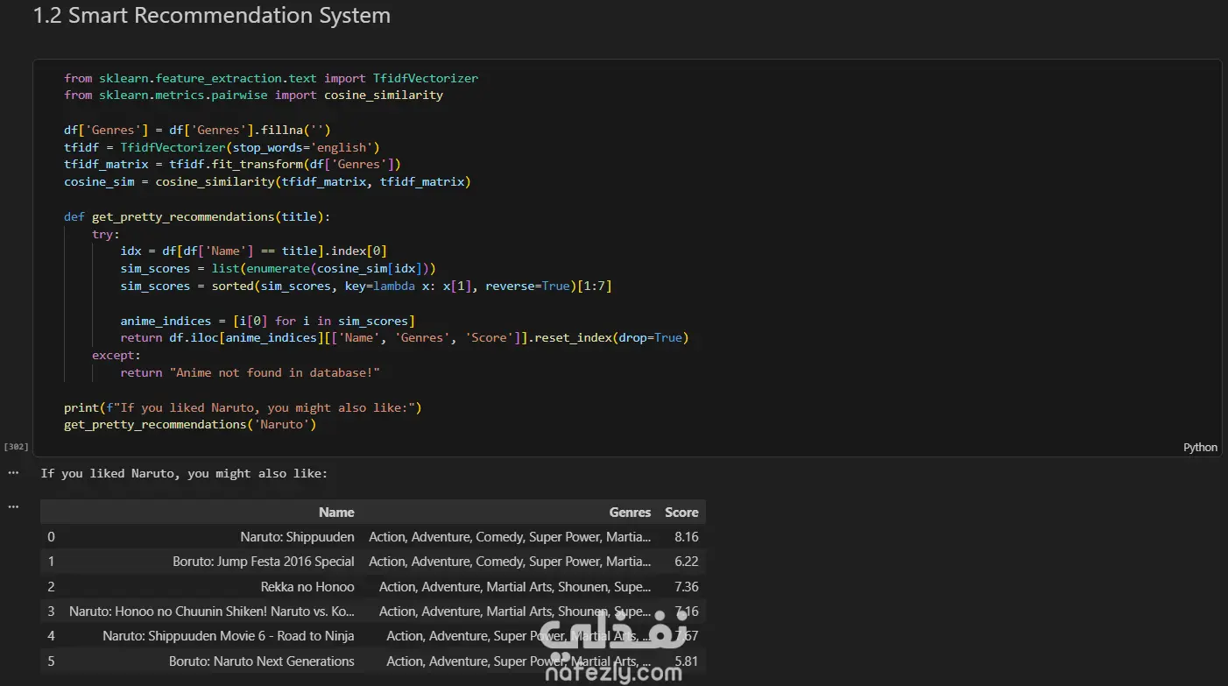The height and width of the screenshot is (686, 1228).
Task: Select 'Naruto: Honoo no Chuunin Shiken!' cell
Action: click(x=212, y=612)
